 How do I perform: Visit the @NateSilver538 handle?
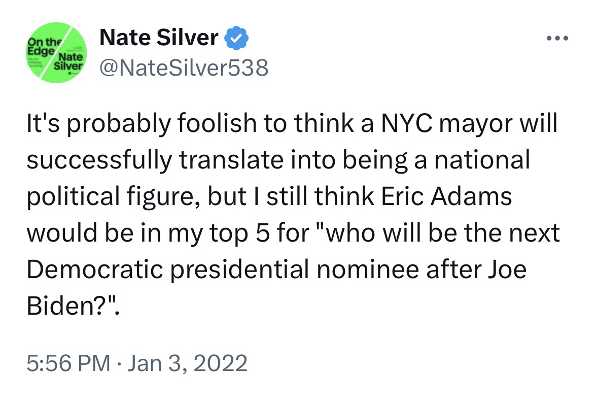click(184, 66)
